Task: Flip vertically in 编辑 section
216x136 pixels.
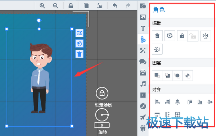Action: click(157, 49)
